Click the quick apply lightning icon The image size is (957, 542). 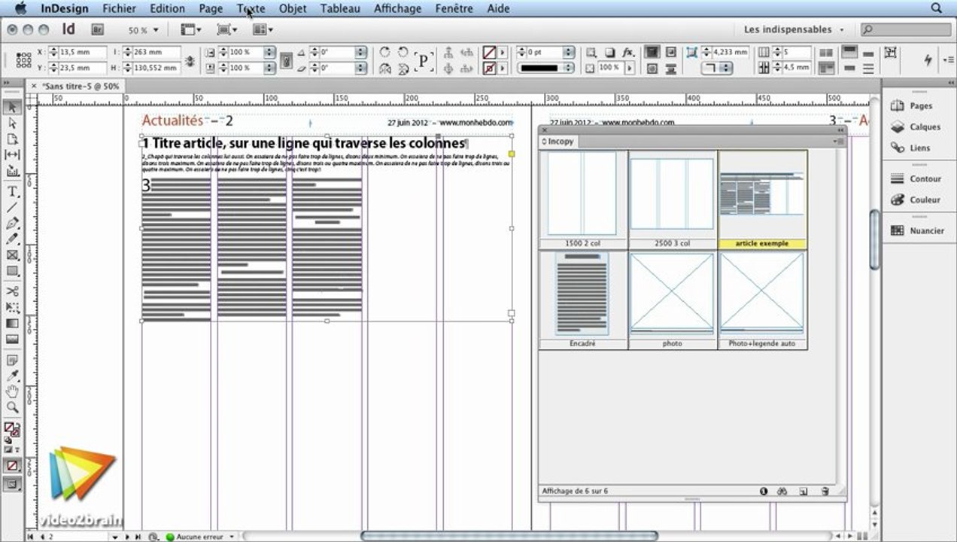click(928, 59)
